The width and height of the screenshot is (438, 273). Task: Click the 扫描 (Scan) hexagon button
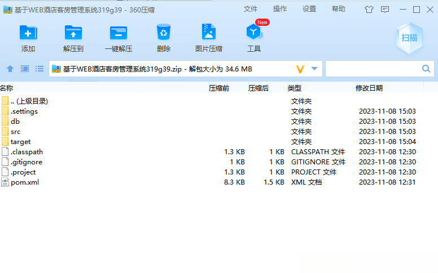(409, 38)
